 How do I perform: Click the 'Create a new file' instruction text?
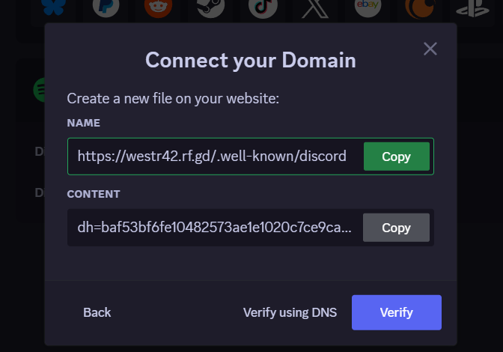click(x=173, y=99)
